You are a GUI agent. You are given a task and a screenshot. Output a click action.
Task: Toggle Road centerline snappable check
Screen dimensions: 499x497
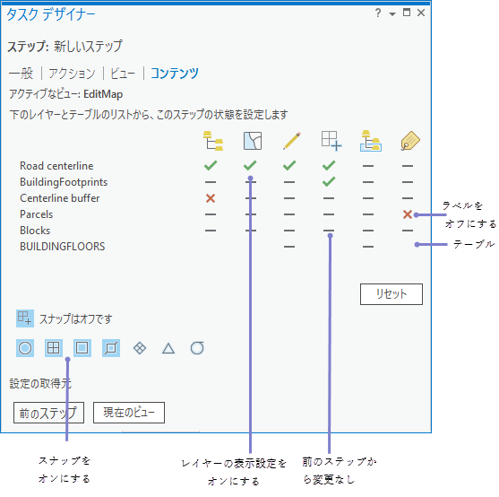[329, 166]
